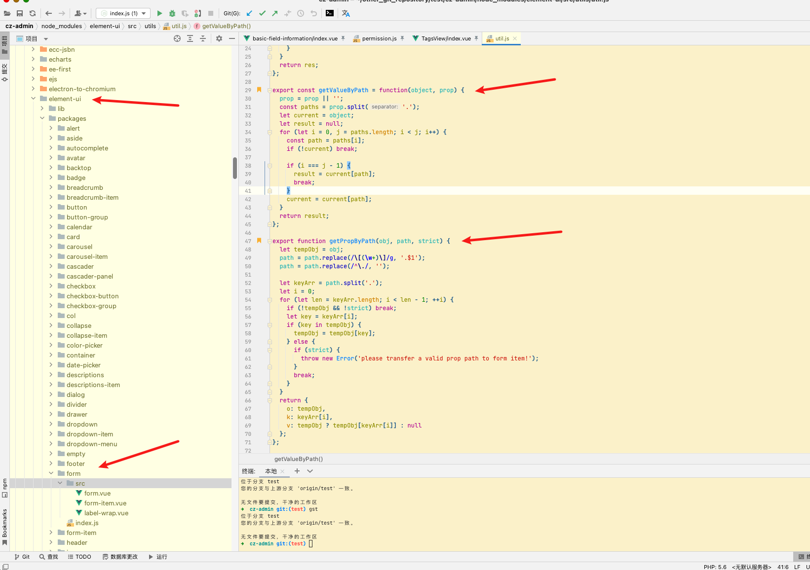Click the Stop square icon
Screen dimensions: 810x570
tap(211, 13)
